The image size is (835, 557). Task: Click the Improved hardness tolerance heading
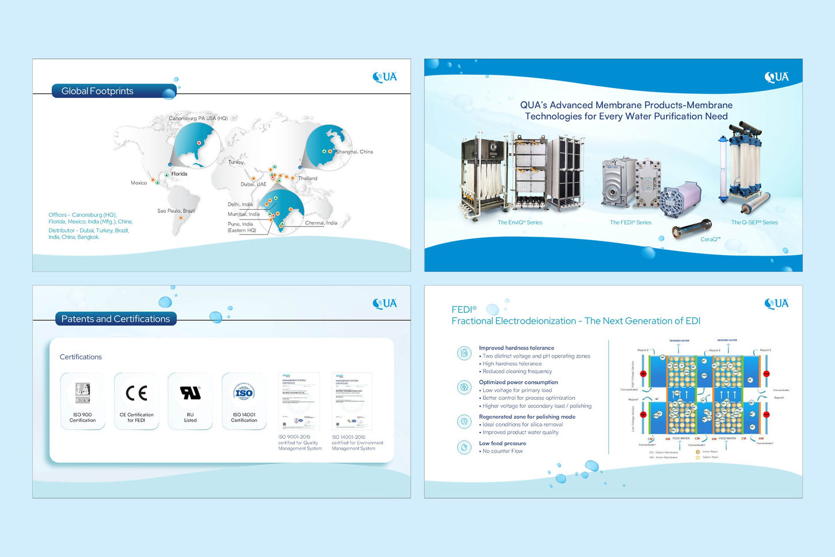(x=517, y=348)
